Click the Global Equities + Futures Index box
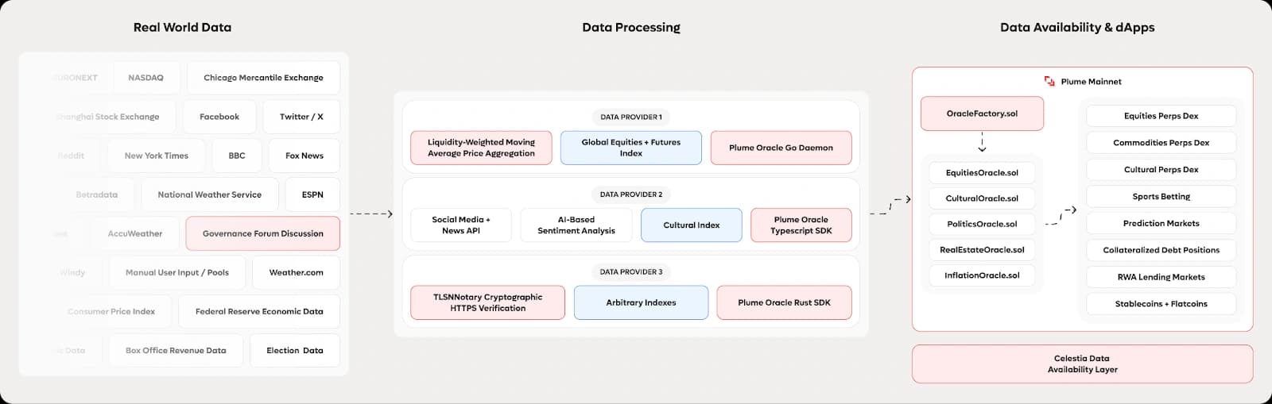This screenshot has height=404, width=1272. click(630, 148)
